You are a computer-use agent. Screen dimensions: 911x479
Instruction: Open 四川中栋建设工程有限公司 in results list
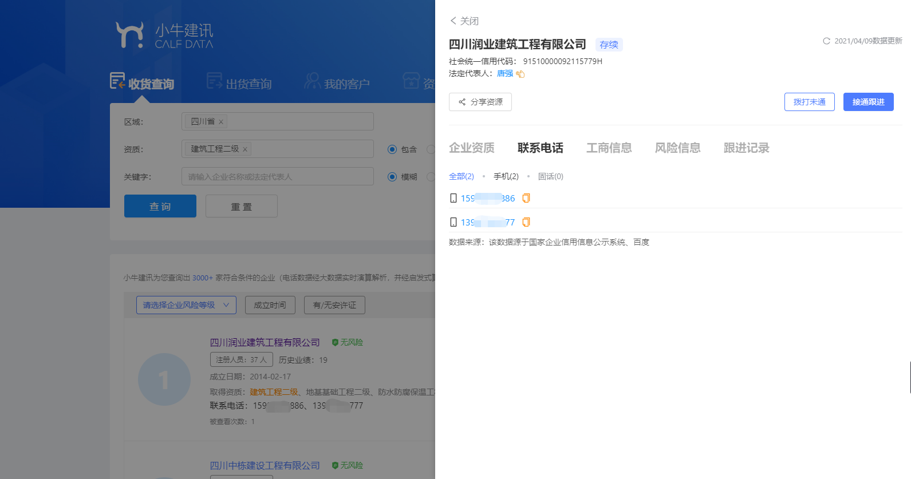pyautogui.click(x=265, y=465)
